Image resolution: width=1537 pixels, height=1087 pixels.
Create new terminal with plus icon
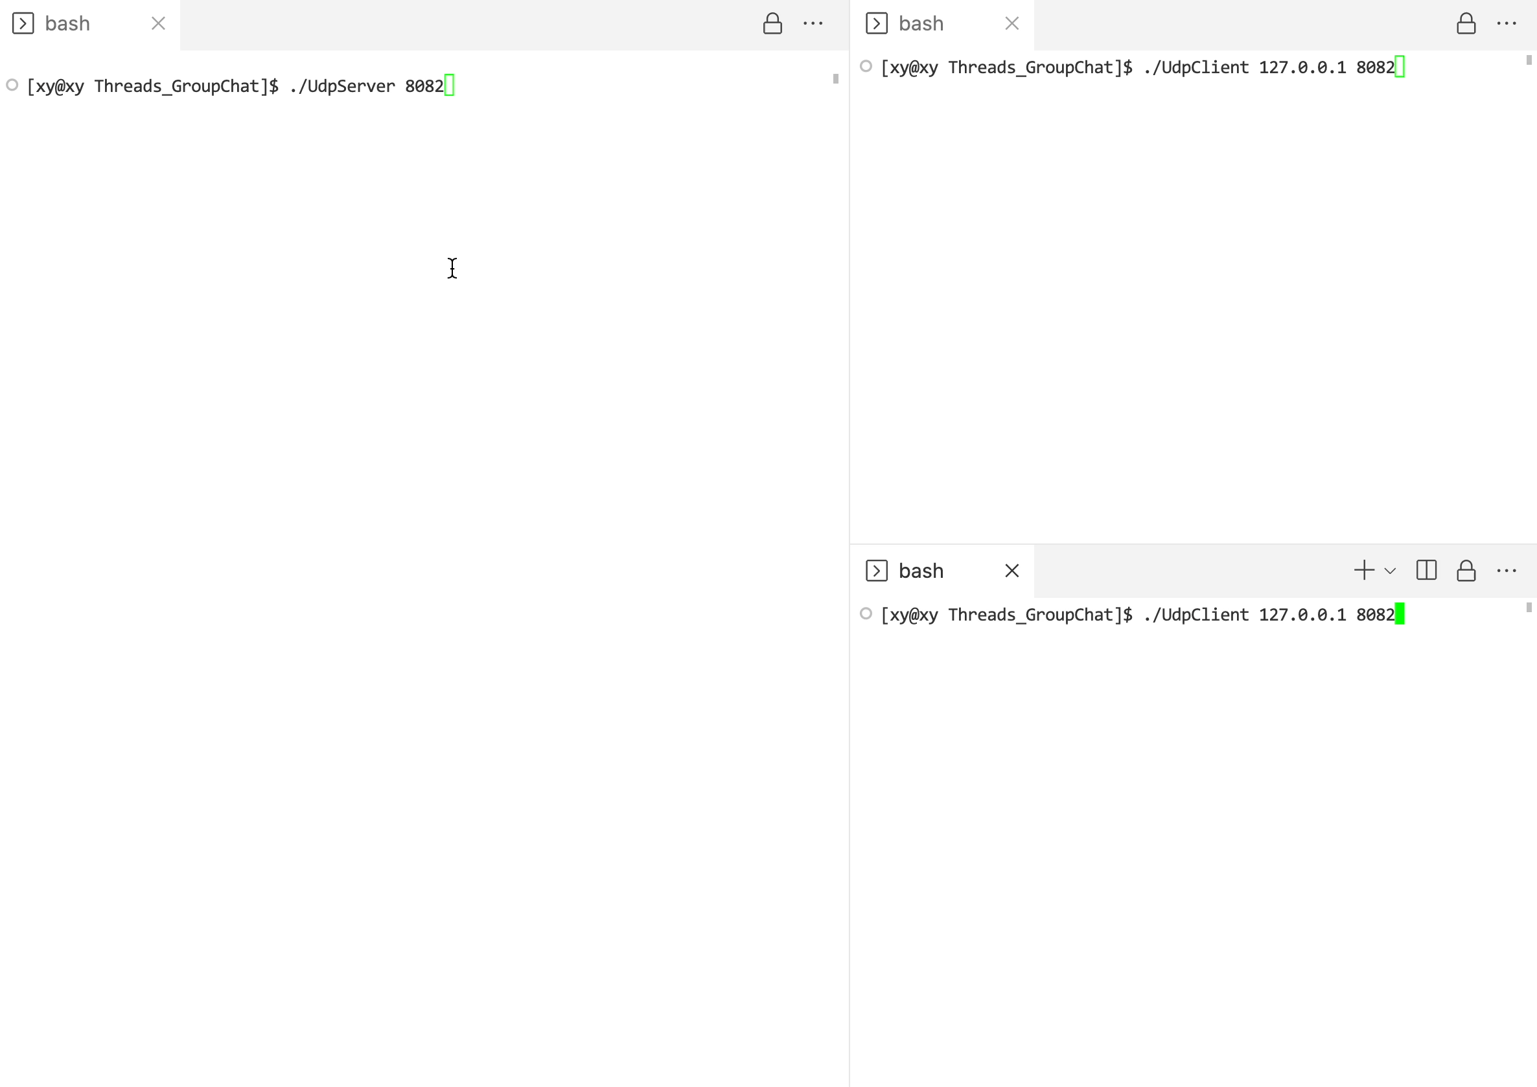point(1363,571)
